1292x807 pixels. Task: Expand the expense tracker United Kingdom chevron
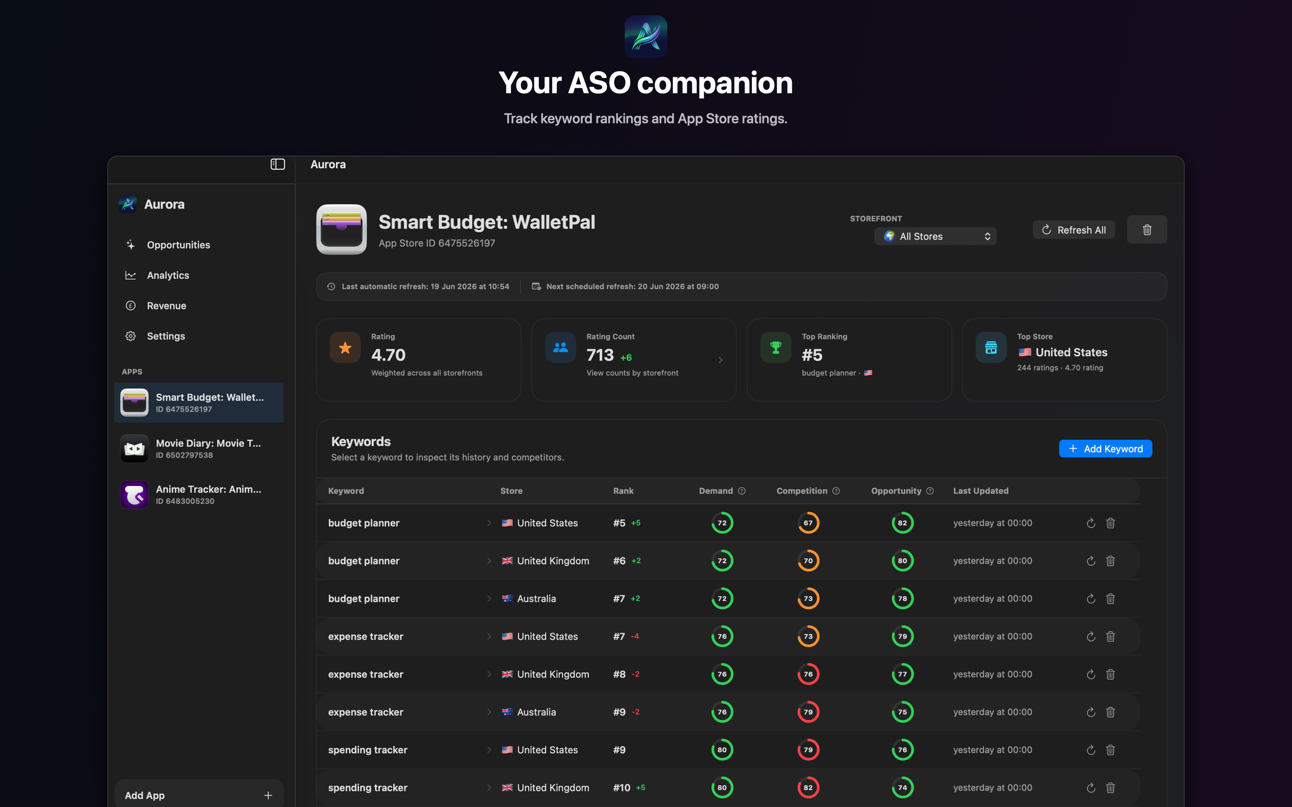[489, 675]
